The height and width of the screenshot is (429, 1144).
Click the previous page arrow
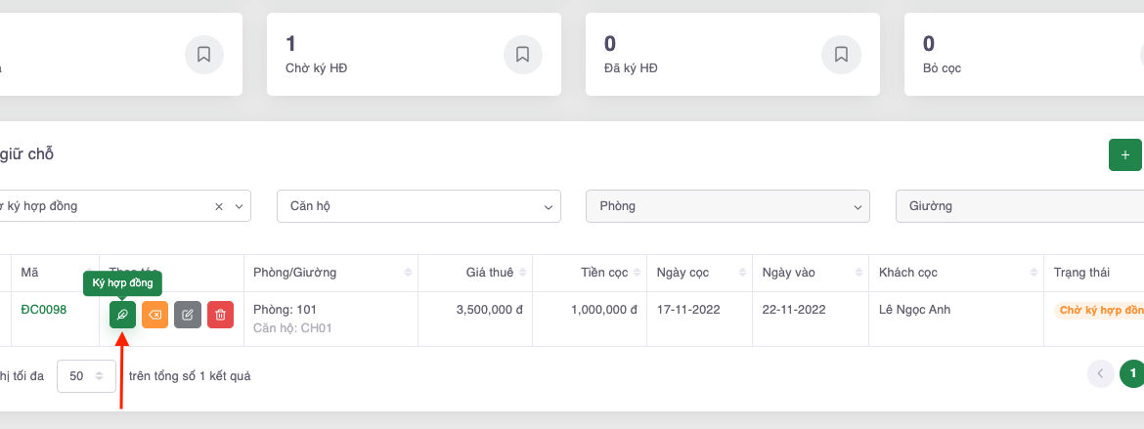1101,373
